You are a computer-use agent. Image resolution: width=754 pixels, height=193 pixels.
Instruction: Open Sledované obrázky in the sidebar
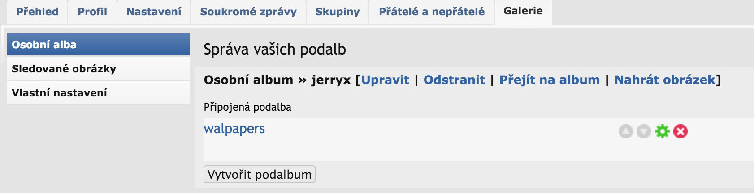pos(99,69)
